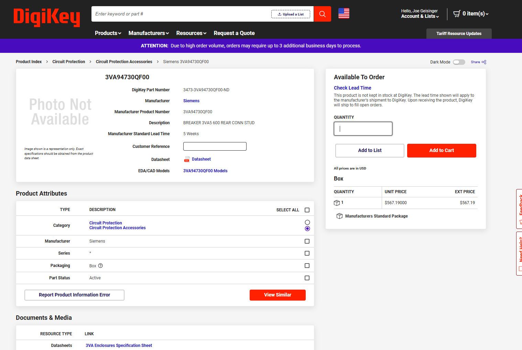The height and width of the screenshot is (350, 522).
Task: Click the Quantity input field
Action: click(x=363, y=129)
